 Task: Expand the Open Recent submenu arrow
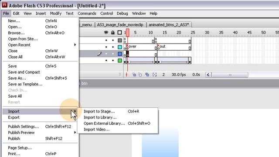tap(75, 44)
